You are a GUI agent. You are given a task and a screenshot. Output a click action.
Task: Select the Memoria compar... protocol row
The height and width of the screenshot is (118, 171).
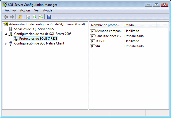(x=109, y=31)
